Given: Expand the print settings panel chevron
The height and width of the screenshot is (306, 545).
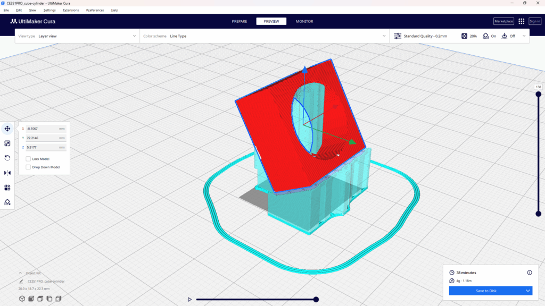Looking at the screenshot, I should pos(524,36).
